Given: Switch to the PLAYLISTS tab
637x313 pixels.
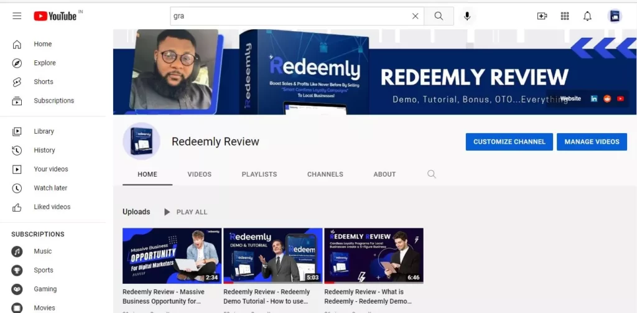Looking at the screenshot, I should point(259,174).
